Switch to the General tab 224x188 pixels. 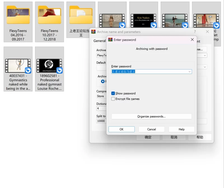pos(99,41)
